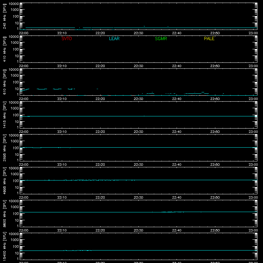Select the 15400 MHz [SFU] axis label

point(4,247)
